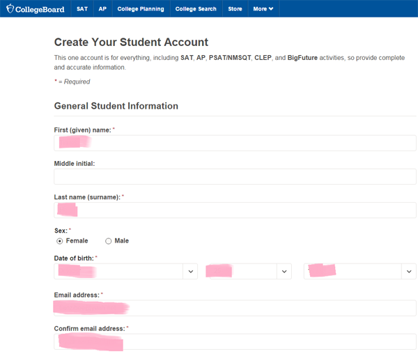Click the First (given) name input field
The height and width of the screenshot is (354, 418).
tap(235, 143)
